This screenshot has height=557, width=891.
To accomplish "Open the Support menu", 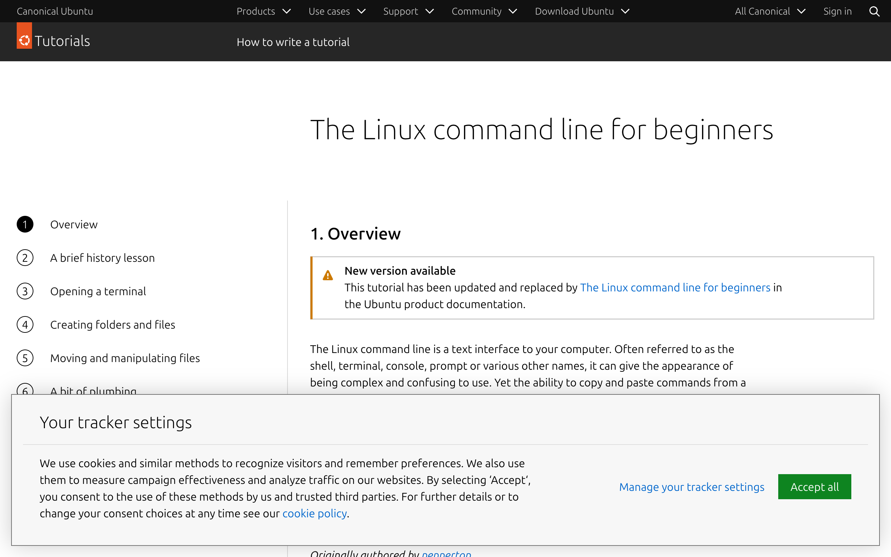I will (408, 11).
